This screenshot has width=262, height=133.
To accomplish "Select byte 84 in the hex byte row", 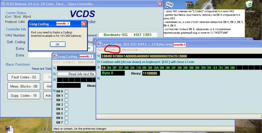I will (x=109, y=68).
